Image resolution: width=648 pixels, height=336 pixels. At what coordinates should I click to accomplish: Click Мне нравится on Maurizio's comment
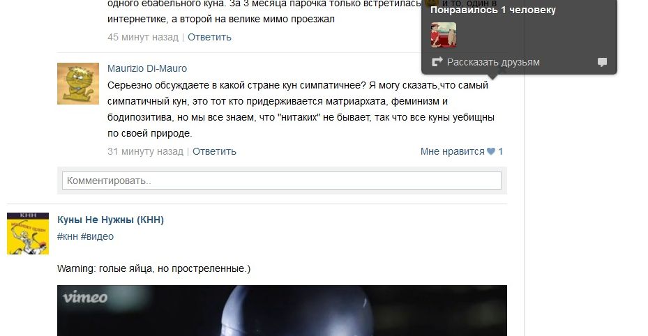click(x=452, y=151)
